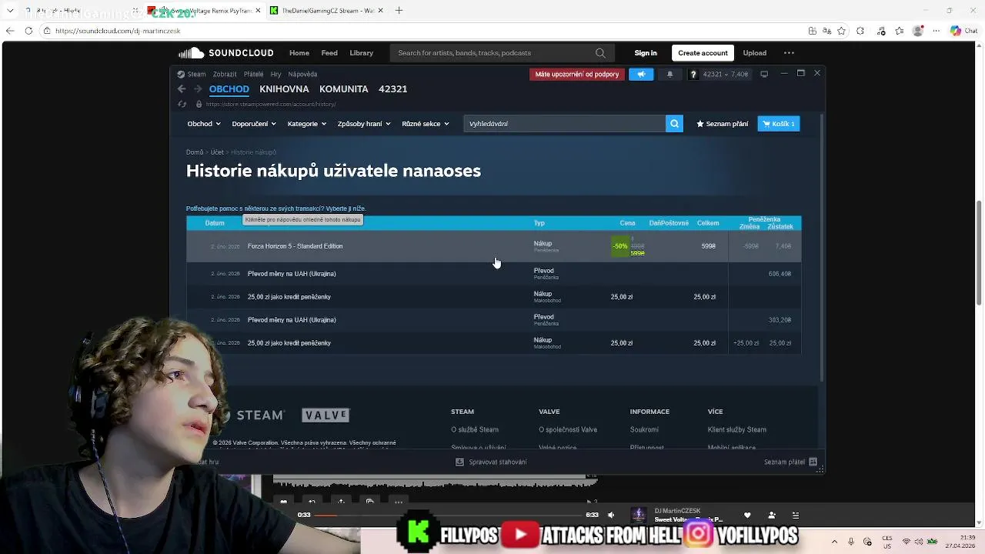Seek the SoundCloud playback progress bar
This screenshot has height=554, width=985.
click(448, 515)
